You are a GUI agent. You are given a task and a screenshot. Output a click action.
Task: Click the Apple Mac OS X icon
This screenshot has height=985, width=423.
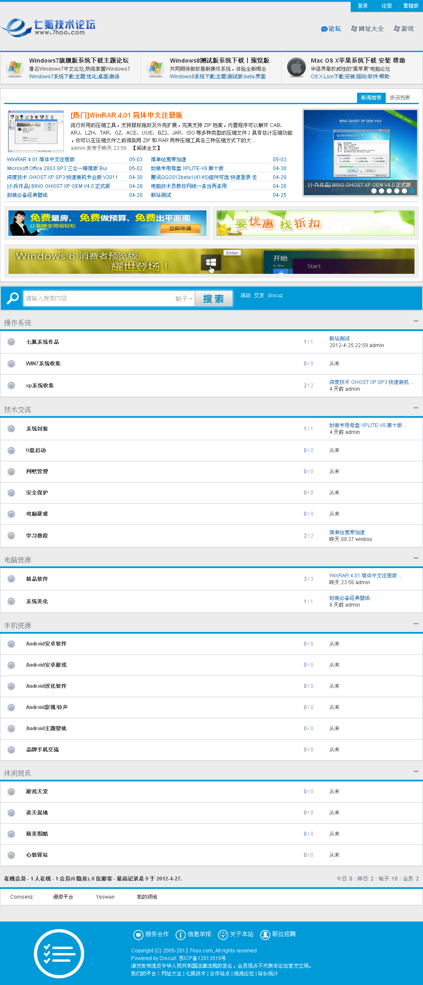(296, 67)
